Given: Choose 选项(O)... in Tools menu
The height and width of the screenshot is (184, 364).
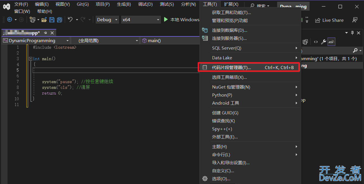Looking at the screenshot, I should pyautogui.click(x=249, y=179).
